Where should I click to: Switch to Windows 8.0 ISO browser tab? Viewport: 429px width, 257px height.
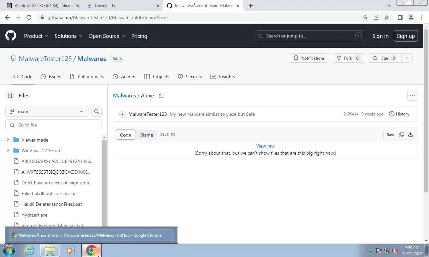(43, 6)
